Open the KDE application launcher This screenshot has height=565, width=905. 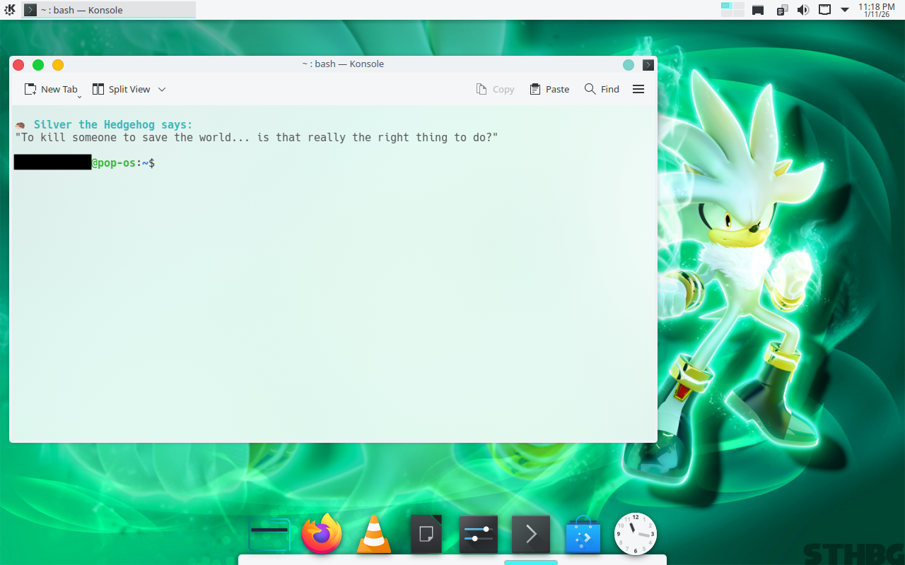tap(10, 10)
